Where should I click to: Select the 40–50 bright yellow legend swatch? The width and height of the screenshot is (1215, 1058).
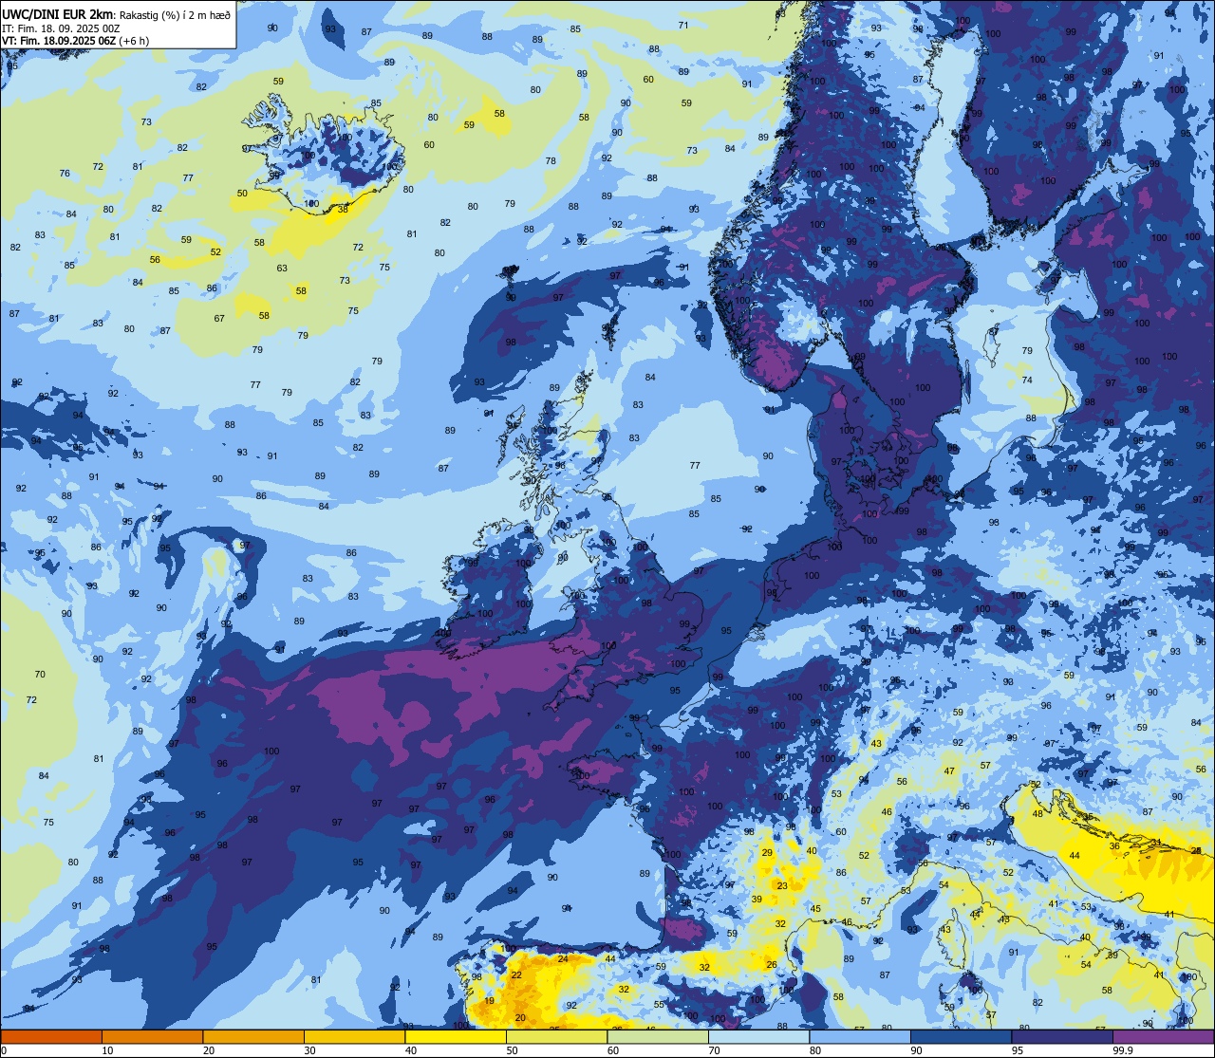[456, 1036]
